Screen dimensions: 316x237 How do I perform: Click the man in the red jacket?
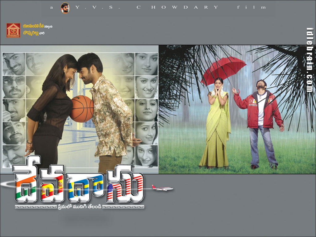[260, 124]
